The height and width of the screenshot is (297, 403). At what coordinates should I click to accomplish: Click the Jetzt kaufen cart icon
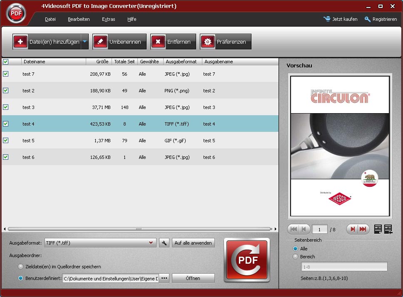[x=327, y=19]
